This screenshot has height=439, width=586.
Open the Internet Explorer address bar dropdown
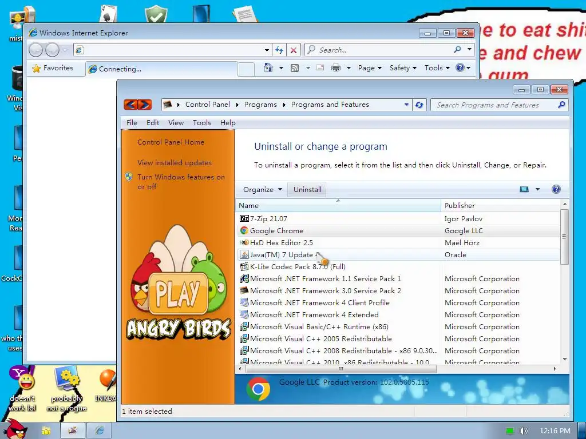coord(267,50)
